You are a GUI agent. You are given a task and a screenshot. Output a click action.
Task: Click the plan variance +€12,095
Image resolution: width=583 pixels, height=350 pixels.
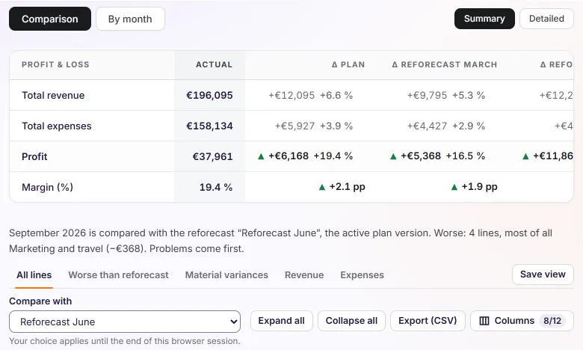(291, 95)
